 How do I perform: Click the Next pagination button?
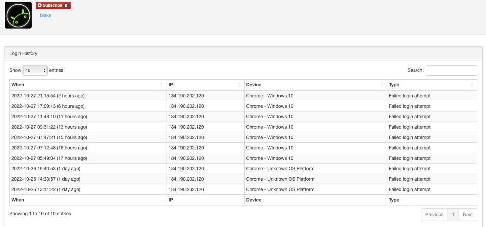(468, 215)
